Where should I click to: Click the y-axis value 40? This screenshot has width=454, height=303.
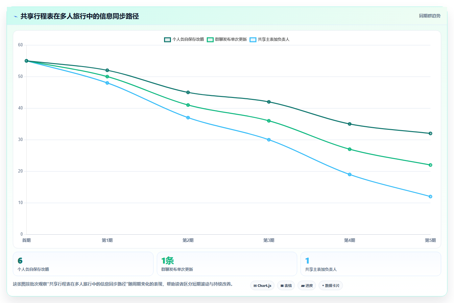(x=20, y=108)
